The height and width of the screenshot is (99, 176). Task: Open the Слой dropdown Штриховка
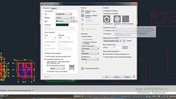point(90,53)
